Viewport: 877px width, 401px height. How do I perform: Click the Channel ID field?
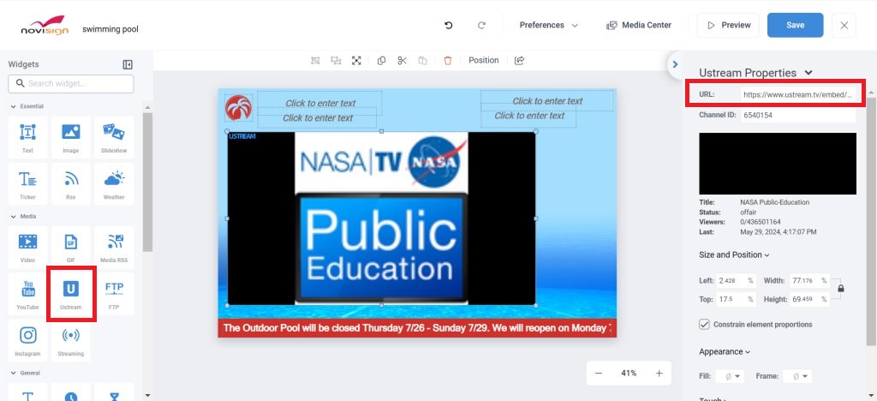tap(798, 115)
